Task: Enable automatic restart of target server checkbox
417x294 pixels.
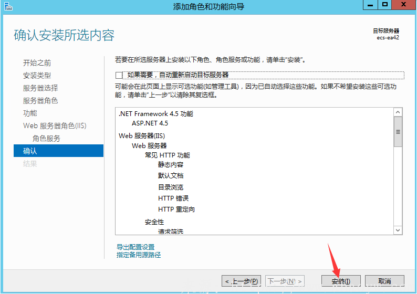Action: pyautogui.click(x=119, y=75)
